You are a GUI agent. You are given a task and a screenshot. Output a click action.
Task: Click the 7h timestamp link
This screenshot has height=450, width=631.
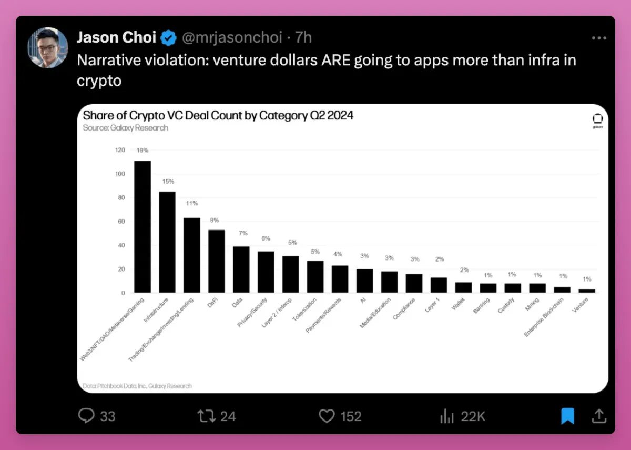coord(303,38)
